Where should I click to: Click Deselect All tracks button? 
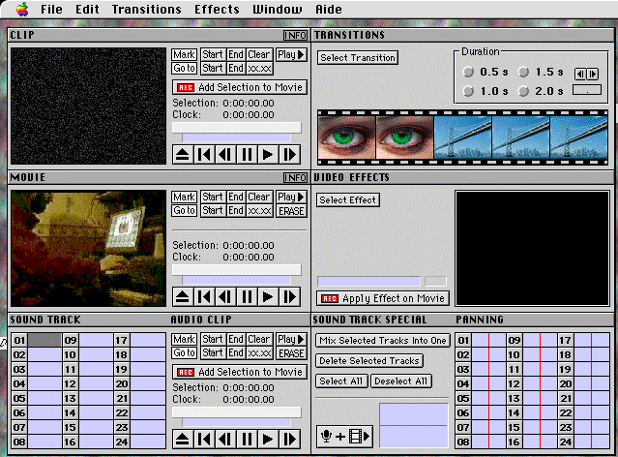click(x=400, y=381)
